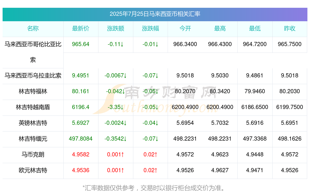
Task: Click change percent 0.02↑ for 马币克朗
Action: coord(150,155)
